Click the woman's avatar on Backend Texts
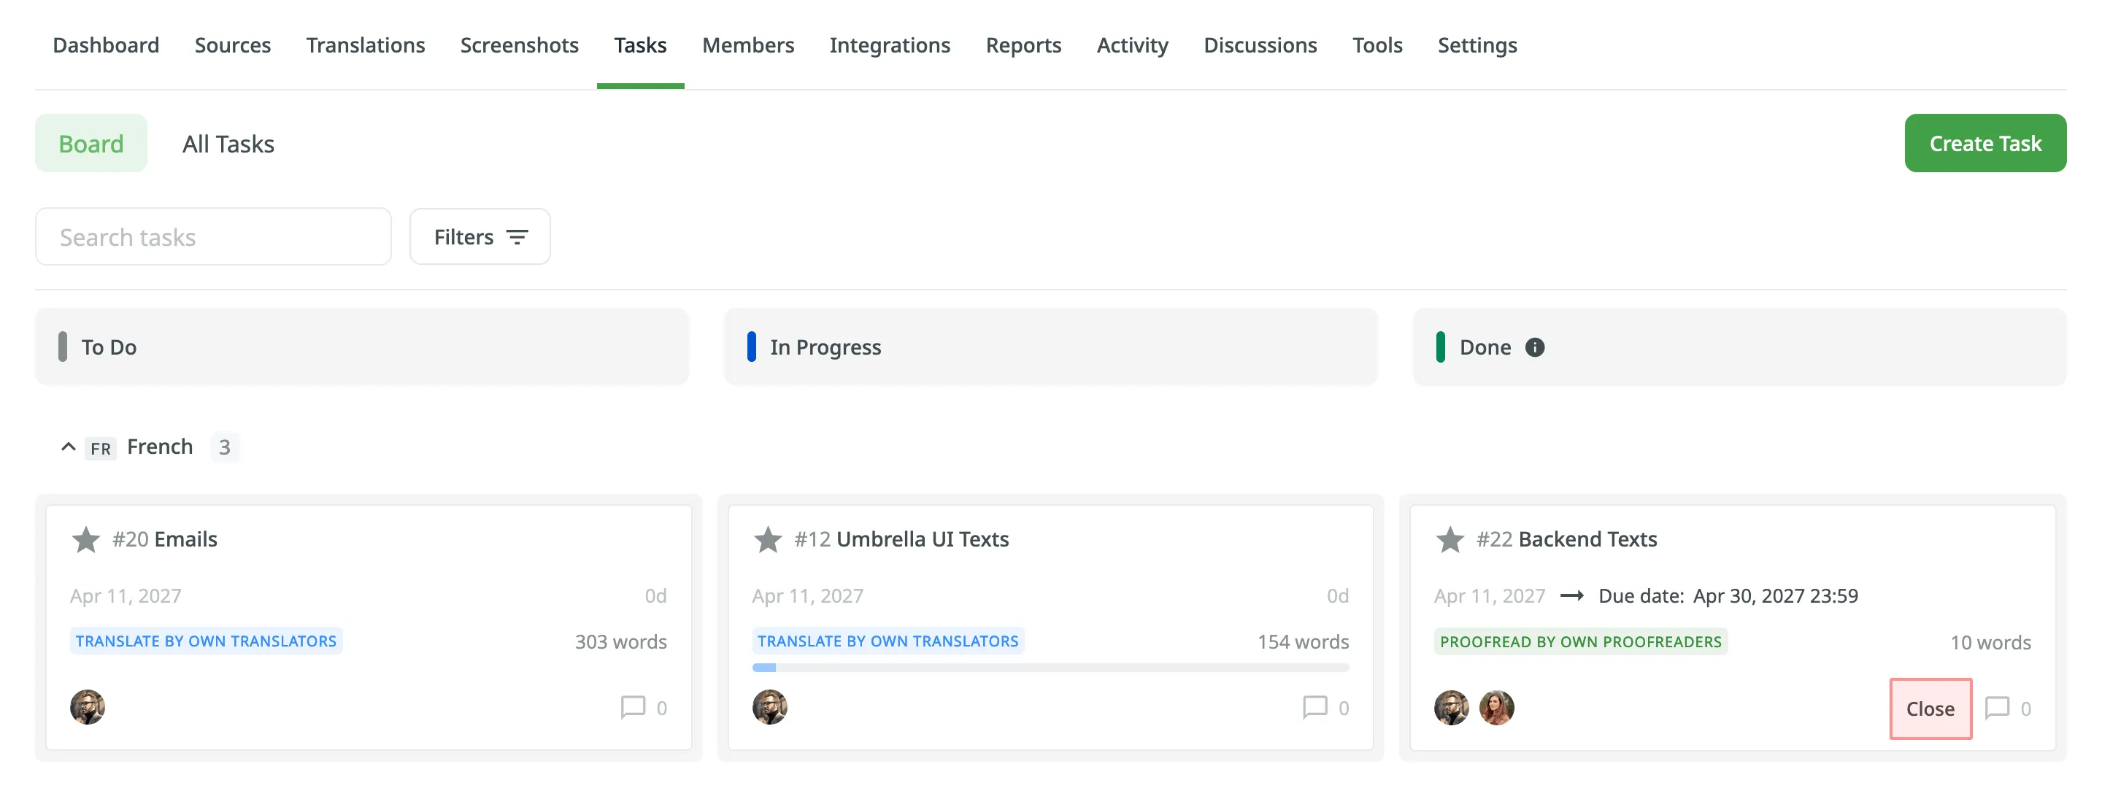 (1495, 707)
